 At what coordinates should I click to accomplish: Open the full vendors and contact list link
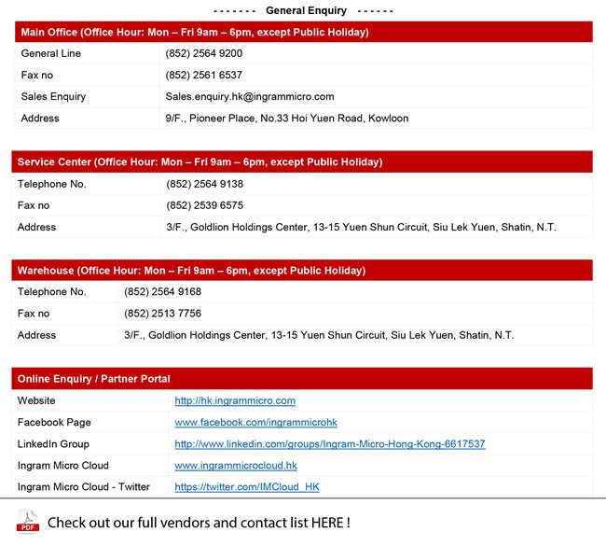coord(199,523)
